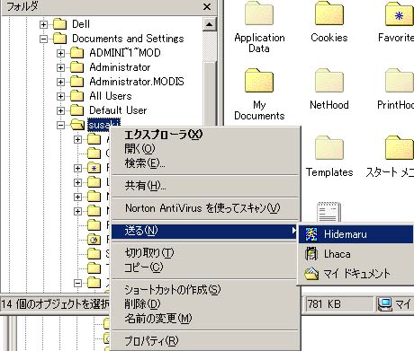Open the スタート メニュー folder icon
Image resolution: width=414 pixels, height=351 pixels.
pos(400,148)
